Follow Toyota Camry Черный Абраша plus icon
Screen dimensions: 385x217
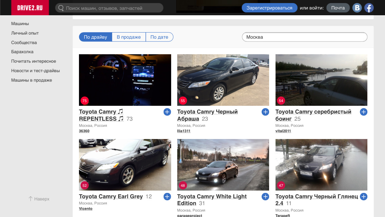[x=265, y=112]
